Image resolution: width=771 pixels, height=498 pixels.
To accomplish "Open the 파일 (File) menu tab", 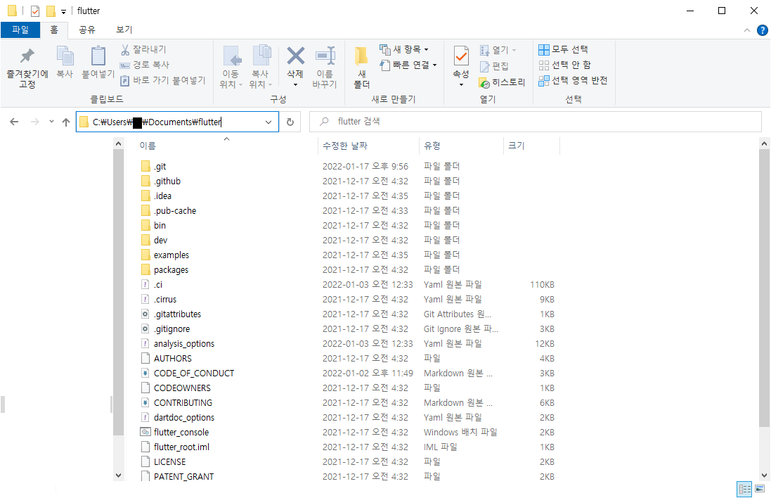I will 20,30.
